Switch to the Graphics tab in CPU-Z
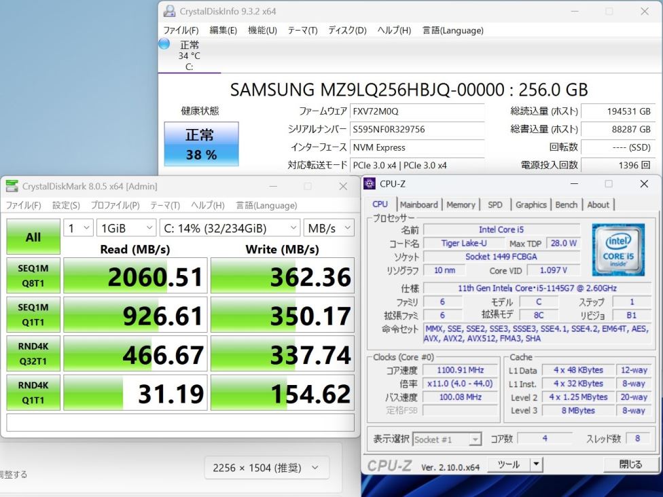The height and width of the screenshot is (497, 663). point(531,204)
